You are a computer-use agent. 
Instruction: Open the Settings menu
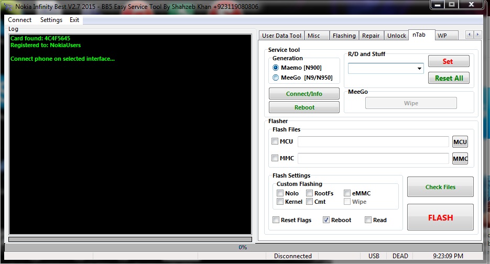point(51,20)
